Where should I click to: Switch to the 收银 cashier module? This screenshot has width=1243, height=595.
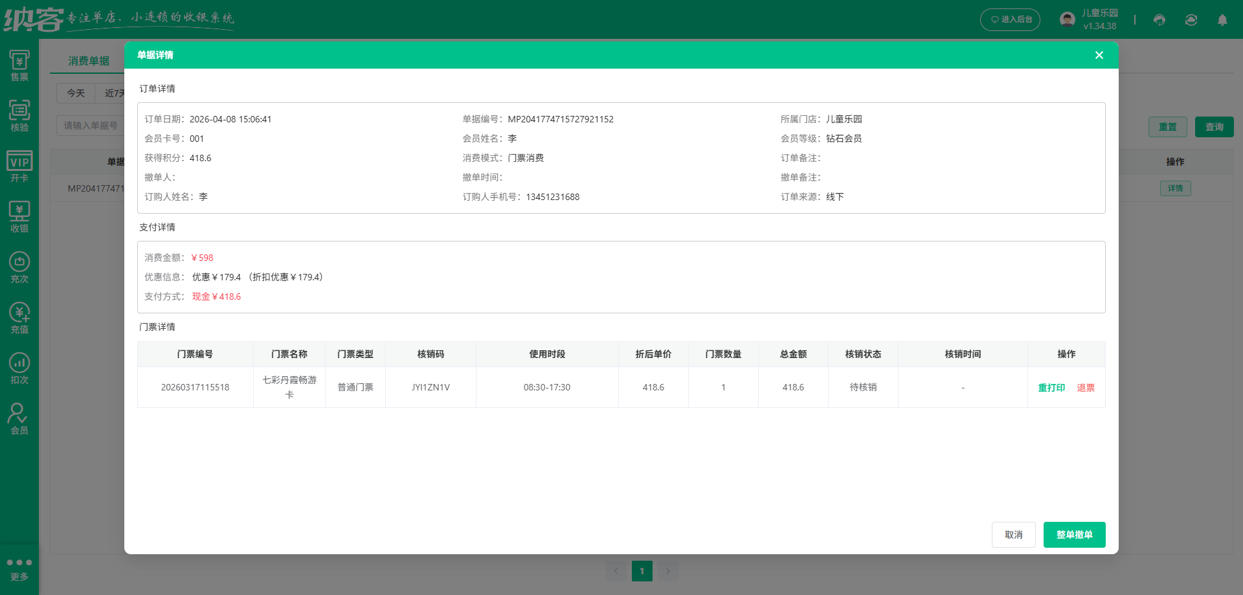(x=19, y=216)
